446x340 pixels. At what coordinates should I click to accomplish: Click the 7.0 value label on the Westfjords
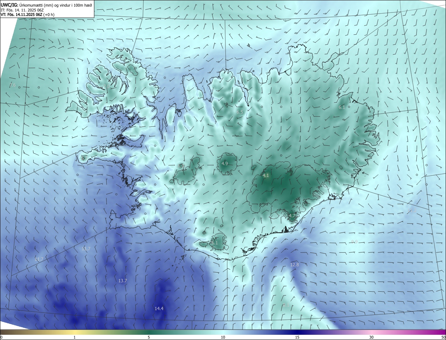107,86
